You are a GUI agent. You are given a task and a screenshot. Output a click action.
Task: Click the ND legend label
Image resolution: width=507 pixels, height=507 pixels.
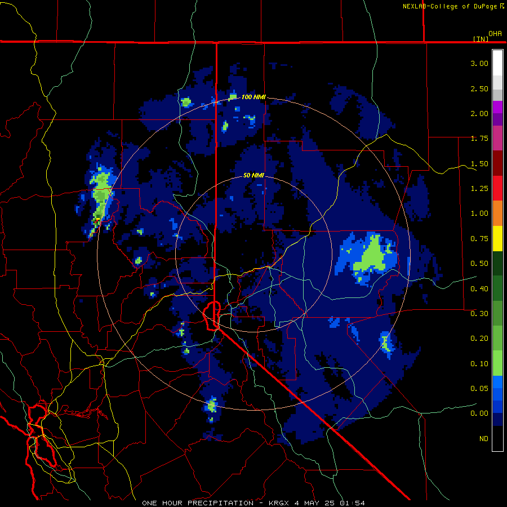[x=484, y=439]
